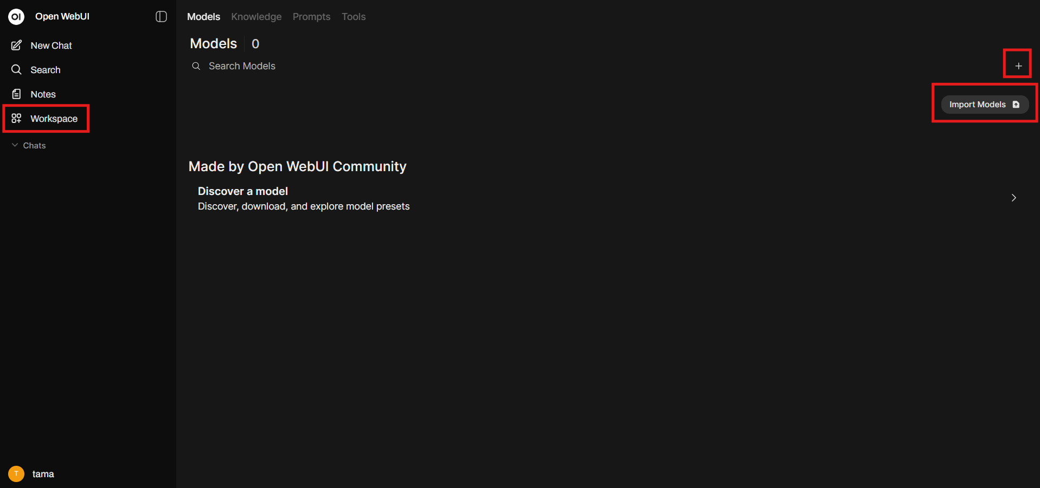Click the plus icon to add model

pyautogui.click(x=1018, y=66)
